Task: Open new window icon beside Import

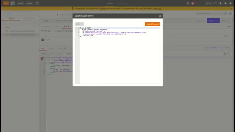Action: coord(37,3)
